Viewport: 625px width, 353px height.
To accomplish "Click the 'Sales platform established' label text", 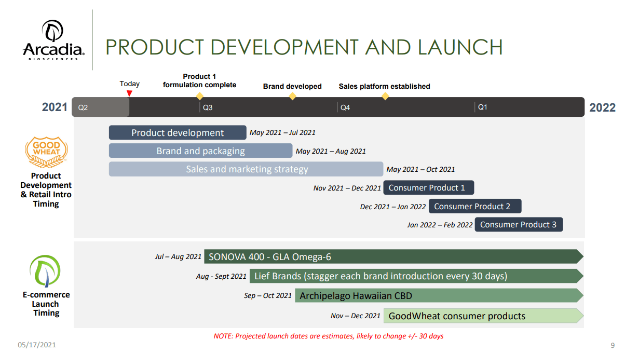I will [x=385, y=86].
